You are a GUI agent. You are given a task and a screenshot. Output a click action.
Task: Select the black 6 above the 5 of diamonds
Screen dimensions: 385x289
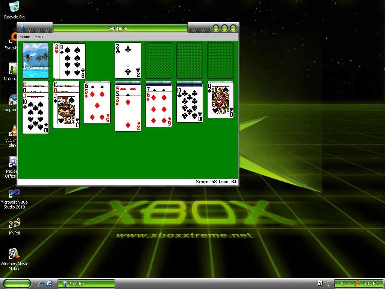97,85
